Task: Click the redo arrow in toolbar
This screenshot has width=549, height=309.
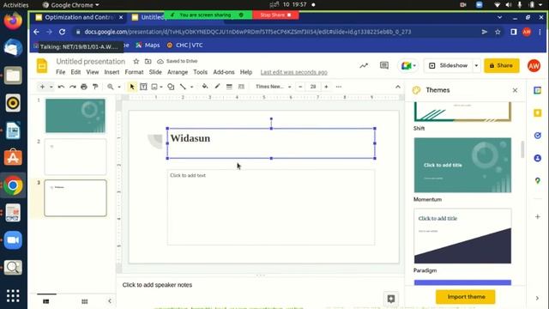Action: tap(72, 87)
